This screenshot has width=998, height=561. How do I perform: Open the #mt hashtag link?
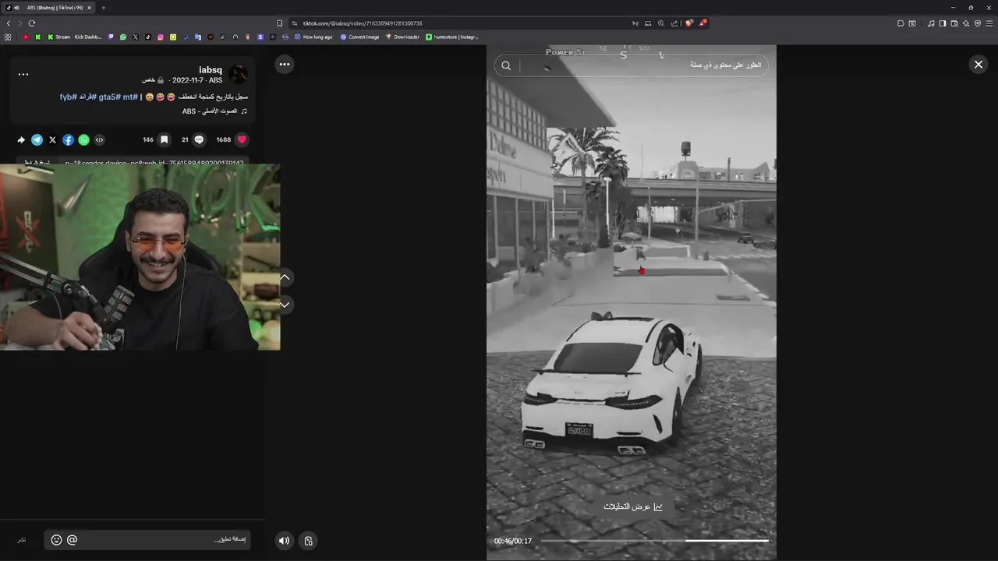pyautogui.click(x=130, y=97)
